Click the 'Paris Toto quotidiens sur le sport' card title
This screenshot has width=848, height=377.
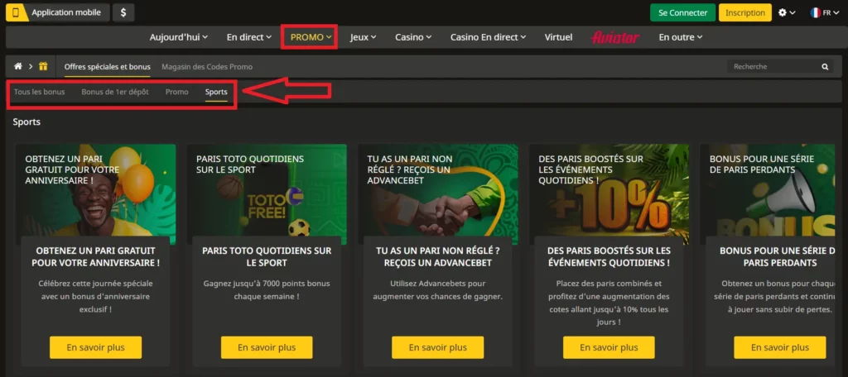267,257
